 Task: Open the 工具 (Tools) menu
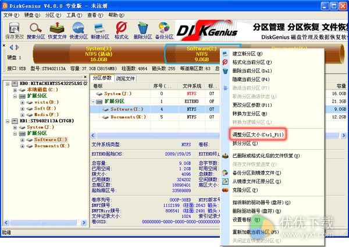74,15
